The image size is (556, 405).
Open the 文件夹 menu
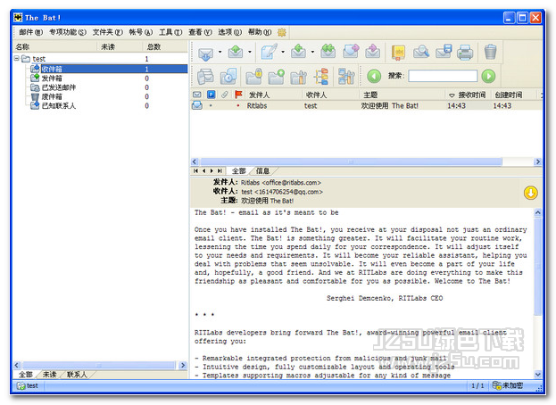click(x=107, y=32)
